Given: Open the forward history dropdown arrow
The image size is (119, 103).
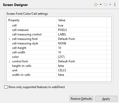Looking at the screenshot, I should click(x=110, y=4).
